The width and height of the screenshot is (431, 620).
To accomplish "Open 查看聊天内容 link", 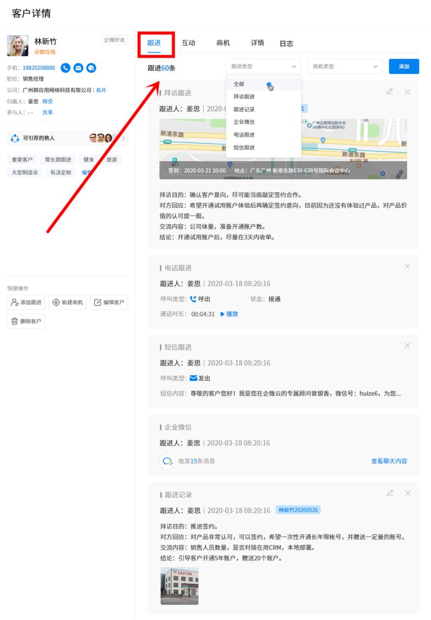I will (389, 461).
